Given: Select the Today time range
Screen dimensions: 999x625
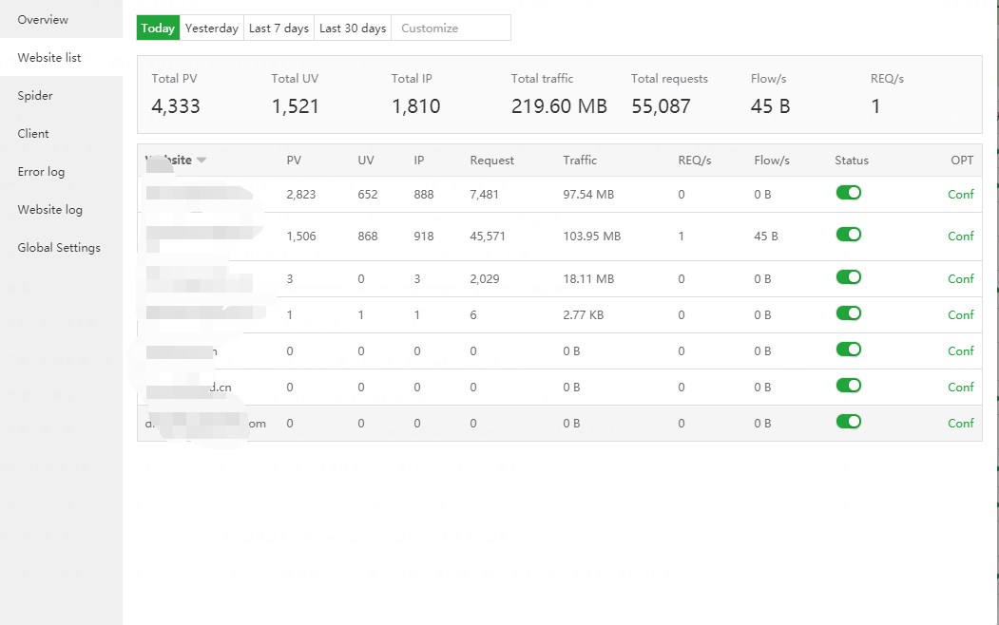Looking at the screenshot, I should tap(158, 28).
